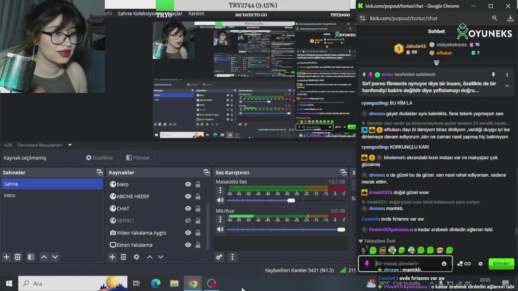Toggle visibility of CHAT source

click(x=188, y=209)
